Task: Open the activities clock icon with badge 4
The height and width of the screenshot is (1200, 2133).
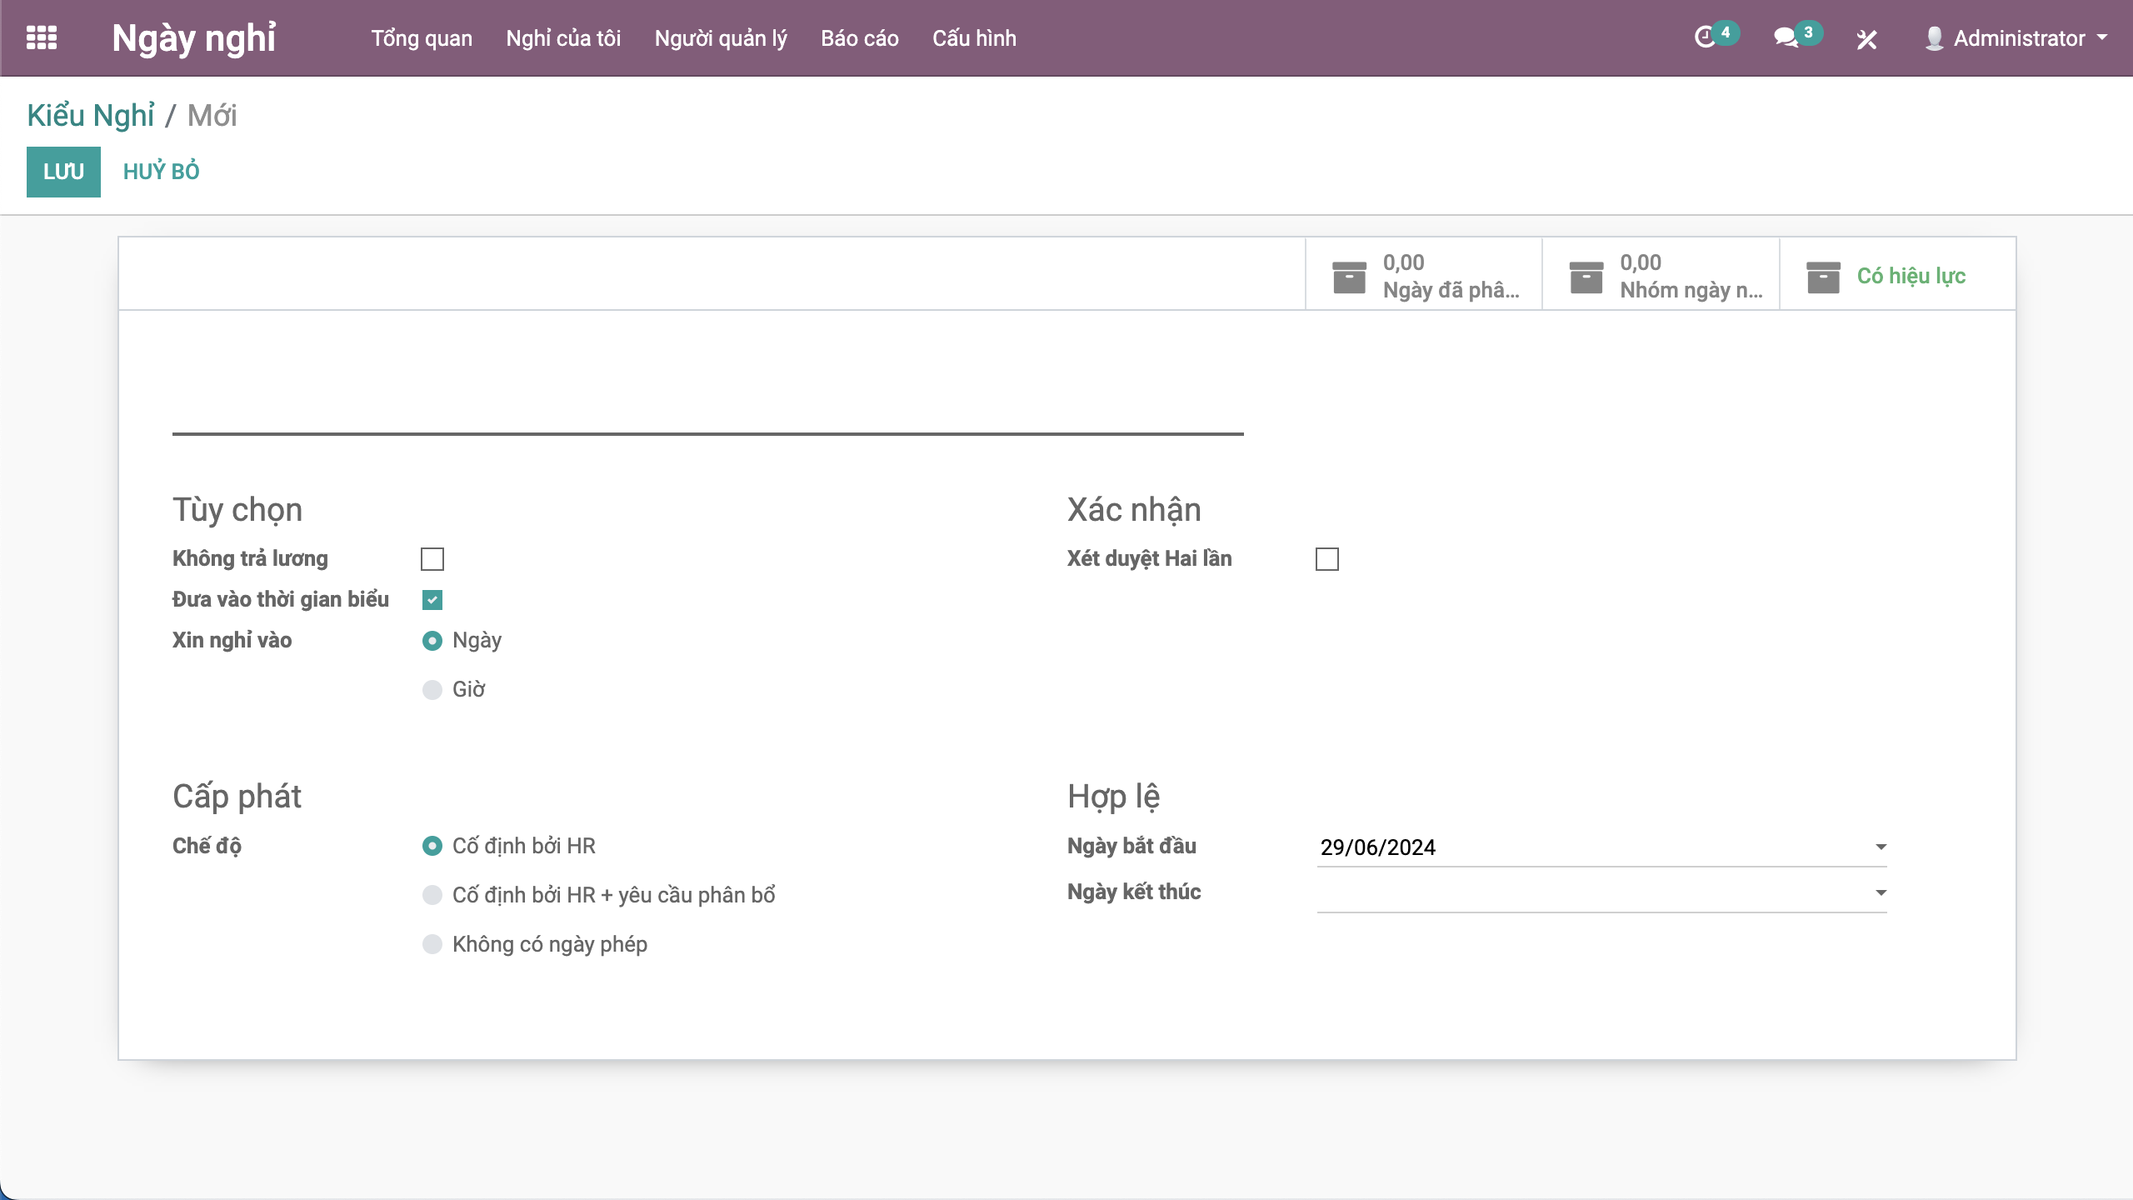Action: pos(1705,37)
